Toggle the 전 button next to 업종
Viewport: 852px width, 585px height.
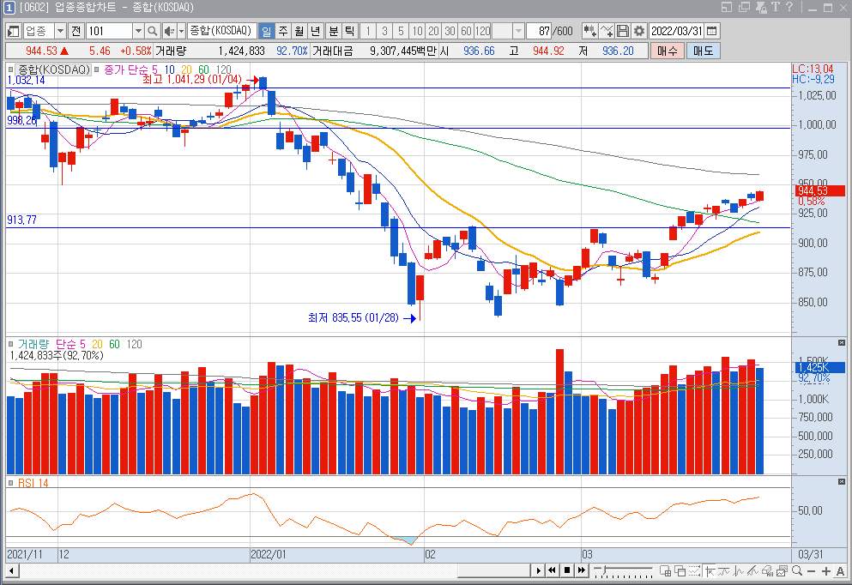coord(76,31)
